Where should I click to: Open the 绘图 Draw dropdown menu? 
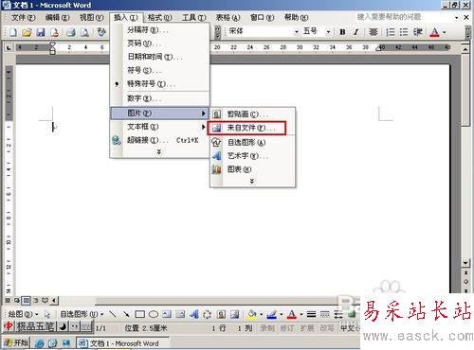(23, 314)
